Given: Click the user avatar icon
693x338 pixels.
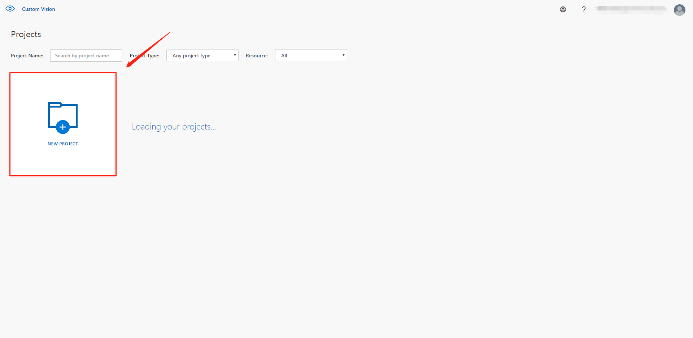Looking at the screenshot, I should (x=679, y=10).
